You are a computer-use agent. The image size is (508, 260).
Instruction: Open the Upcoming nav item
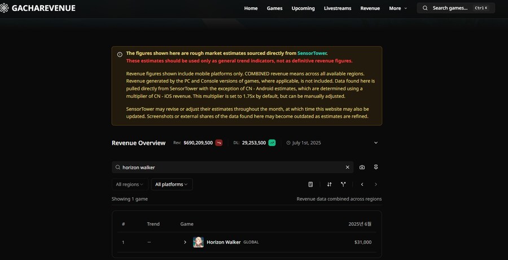pos(303,8)
